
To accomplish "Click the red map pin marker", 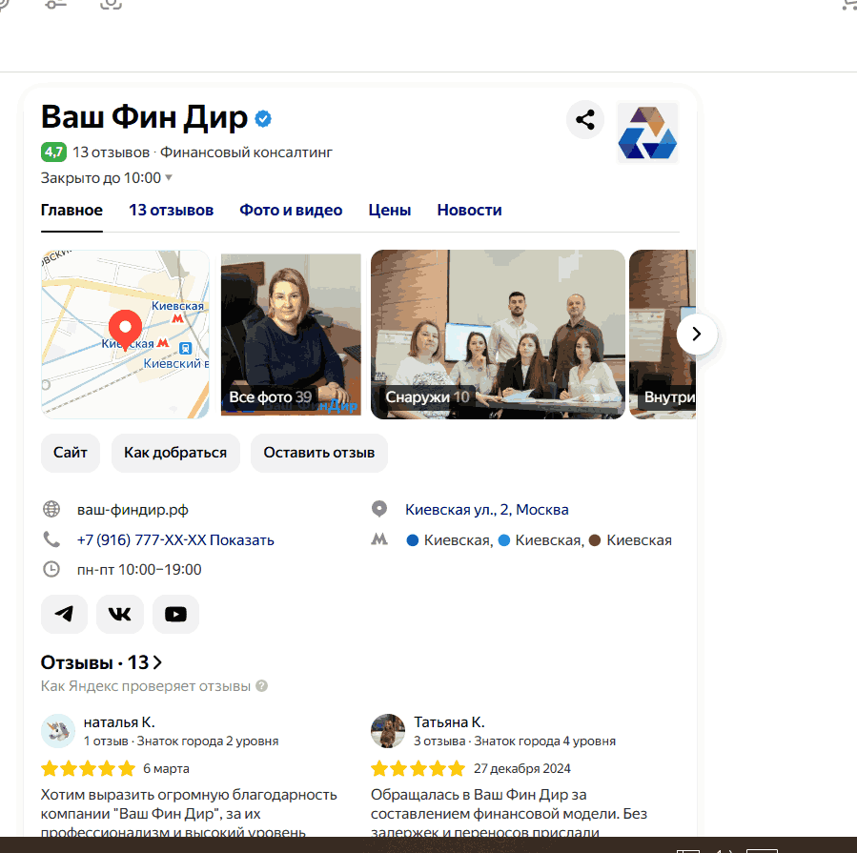I will pos(125,329).
